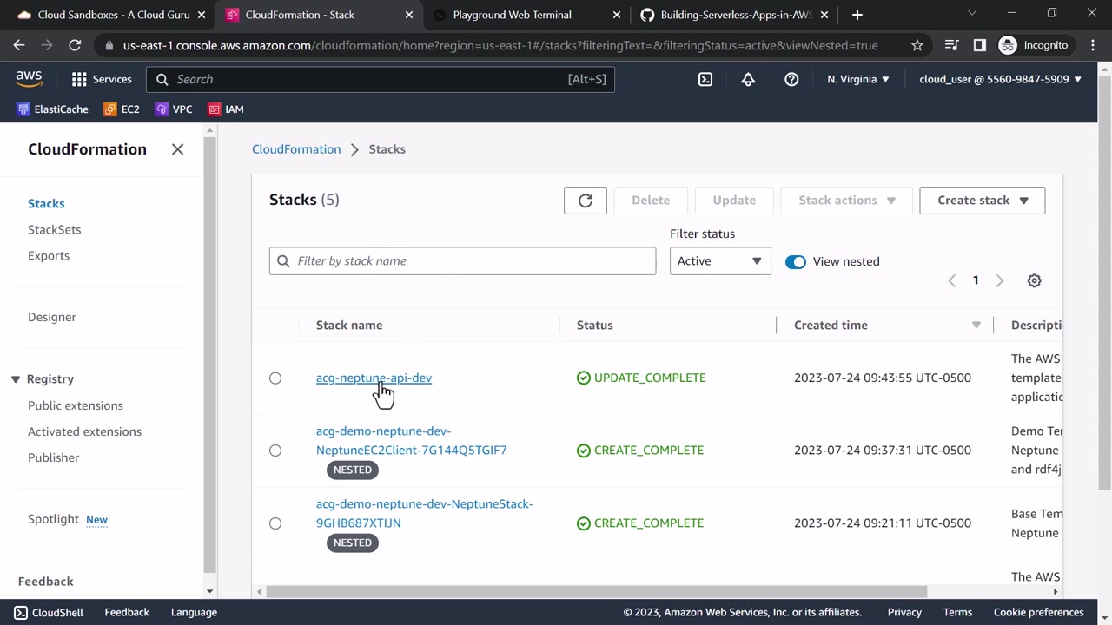Image resolution: width=1112 pixels, height=625 pixels.
Task: Open the AWS CloudShell icon in top bar
Action: click(705, 79)
